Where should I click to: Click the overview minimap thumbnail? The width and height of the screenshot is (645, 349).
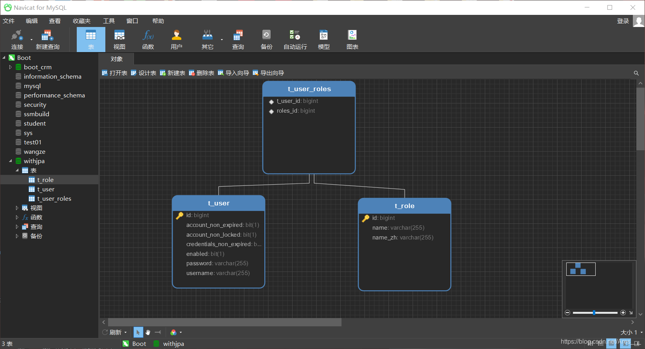tap(581, 269)
